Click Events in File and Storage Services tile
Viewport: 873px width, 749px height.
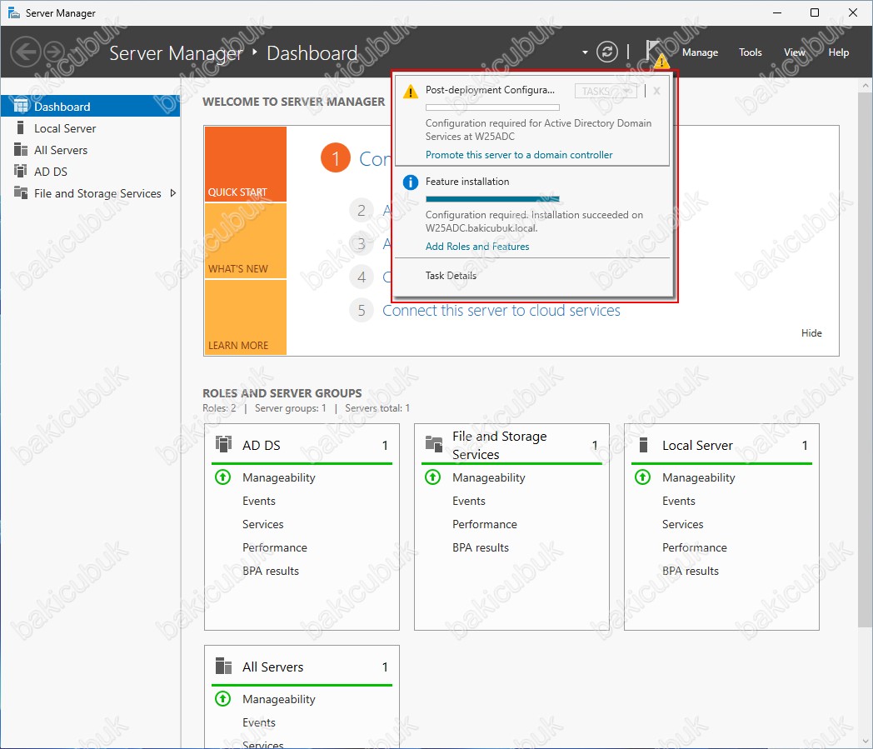(x=469, y=501)
